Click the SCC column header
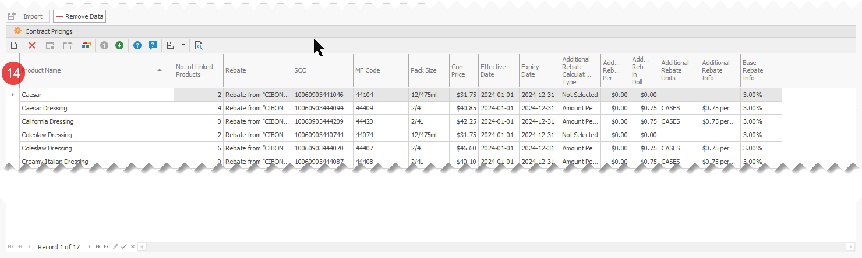Screen dimensions: 862x258 click(x=323, y=70)
